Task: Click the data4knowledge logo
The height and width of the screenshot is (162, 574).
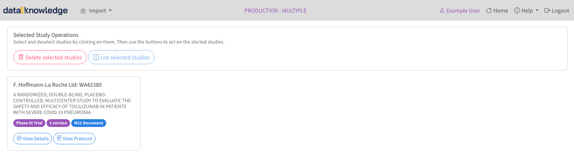Action: (x=35, y=11)
